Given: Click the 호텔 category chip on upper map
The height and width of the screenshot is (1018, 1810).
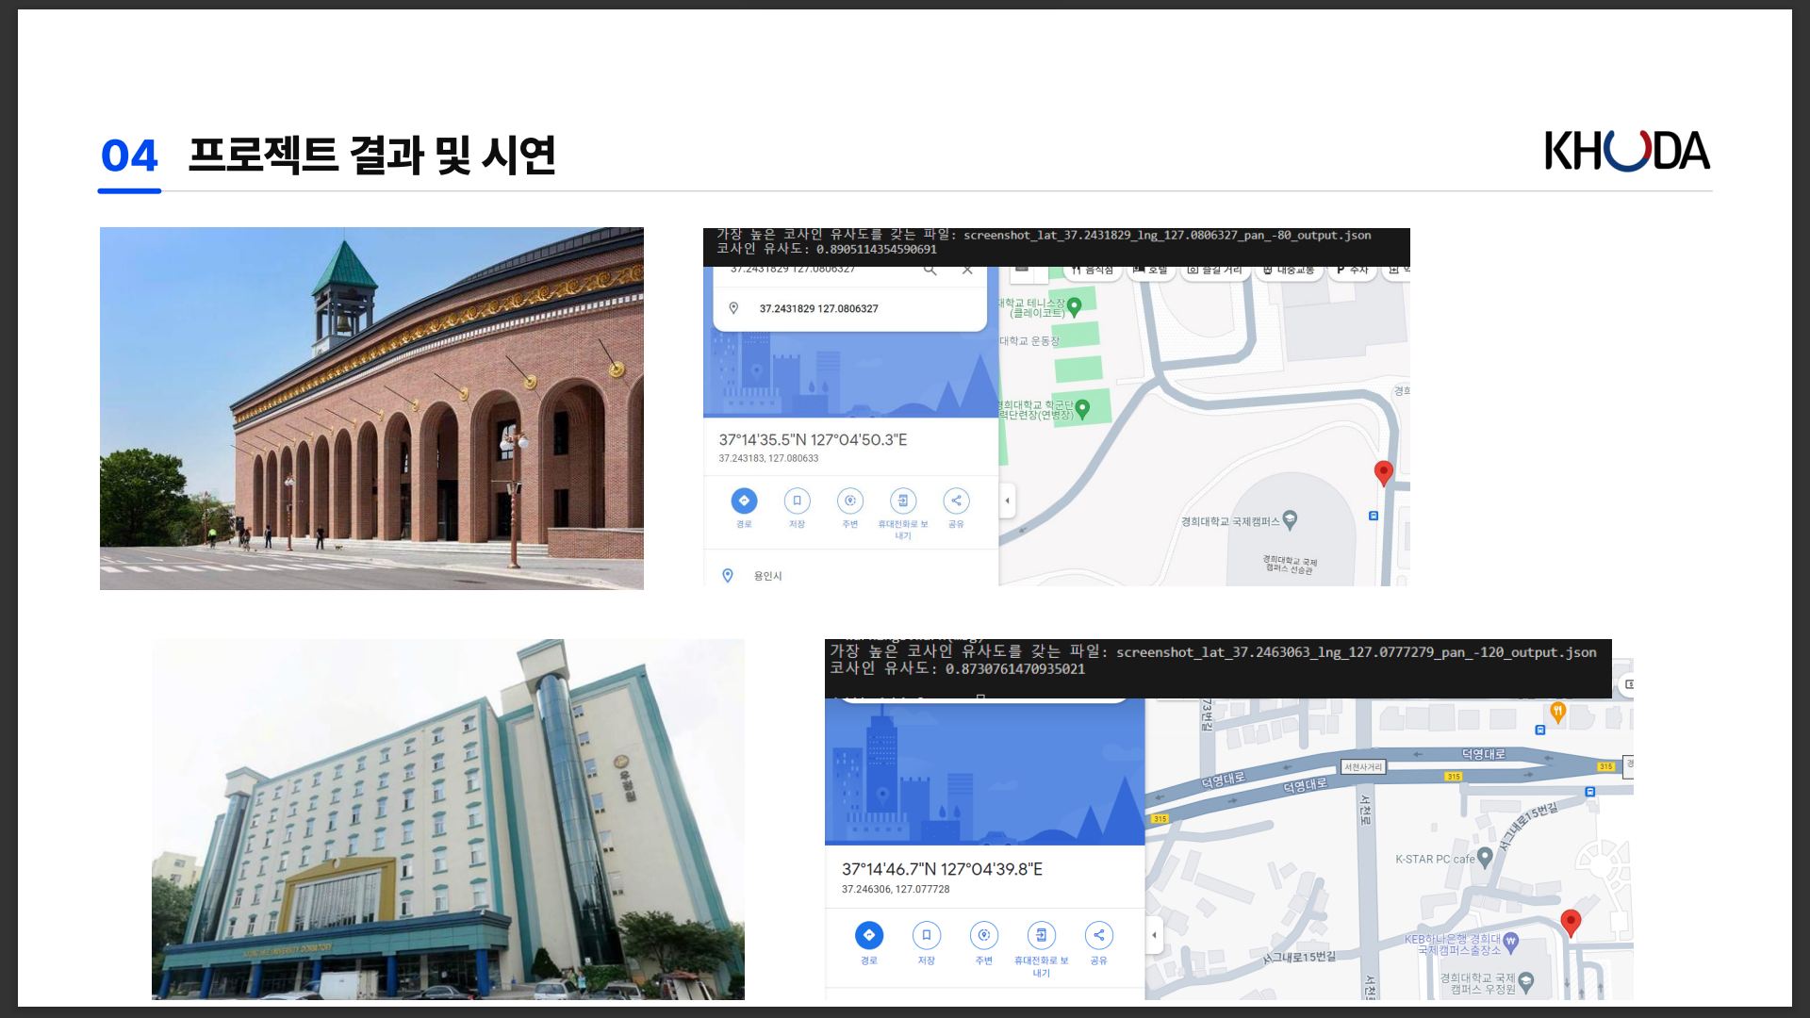Looking at the screenshot, I should tap(1150, 271).
